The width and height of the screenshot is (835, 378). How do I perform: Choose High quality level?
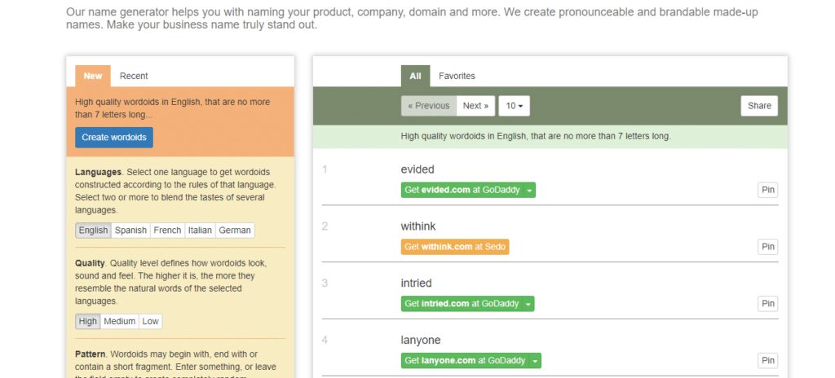pyautogui.click(x=88, y=322)
